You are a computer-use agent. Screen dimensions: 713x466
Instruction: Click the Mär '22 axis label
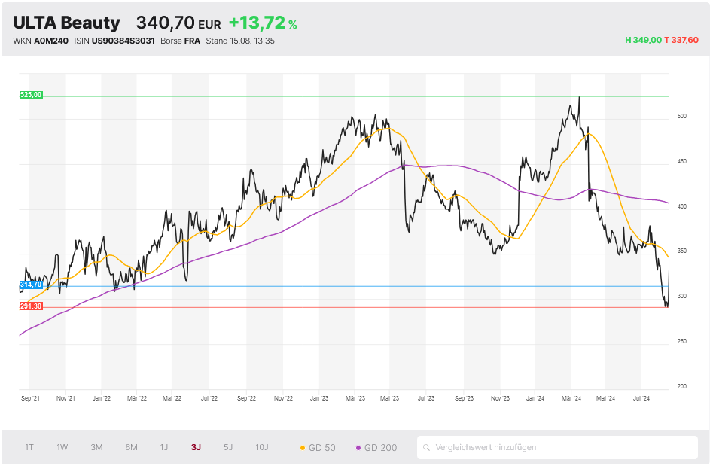pyautogui.click(x=137, y=398)
